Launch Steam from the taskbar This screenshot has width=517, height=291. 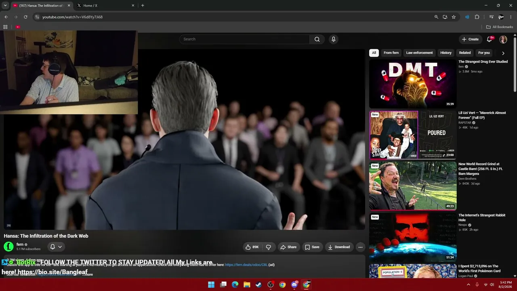pos(259,285)
